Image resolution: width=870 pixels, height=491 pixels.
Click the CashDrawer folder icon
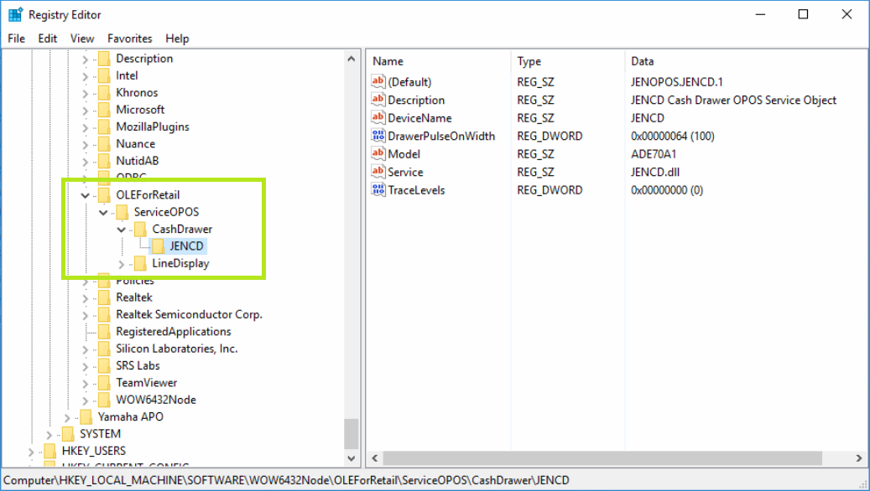pyautogui.click(x=140, y=229)
